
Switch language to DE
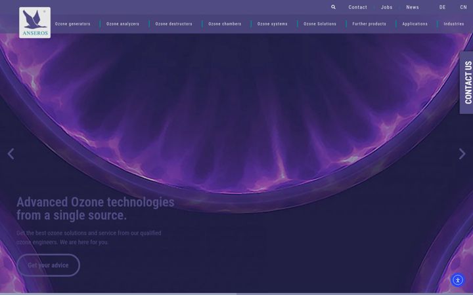[442, 7]
